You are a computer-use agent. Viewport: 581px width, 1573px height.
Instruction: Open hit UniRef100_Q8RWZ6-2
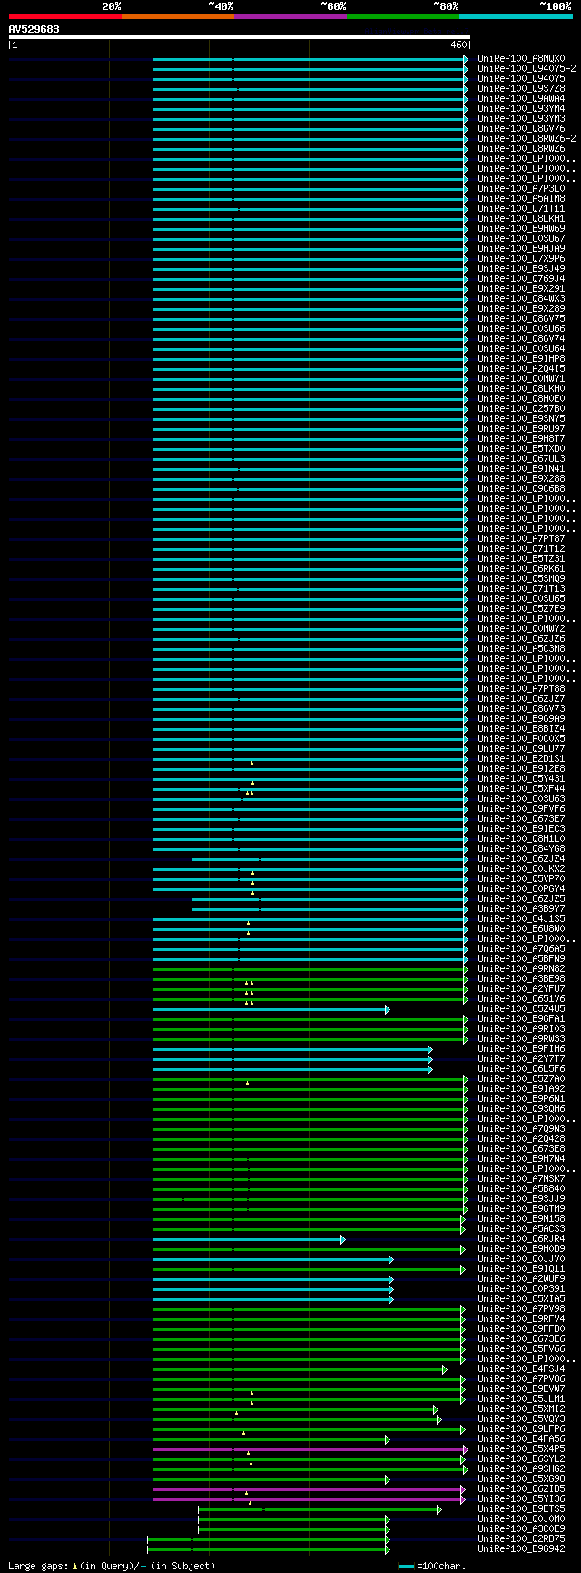[x=526, y=139]
